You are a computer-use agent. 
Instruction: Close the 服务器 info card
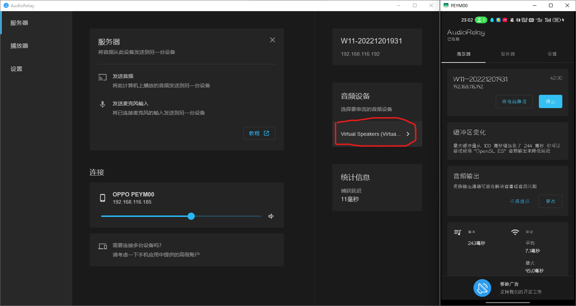[273, 40]
